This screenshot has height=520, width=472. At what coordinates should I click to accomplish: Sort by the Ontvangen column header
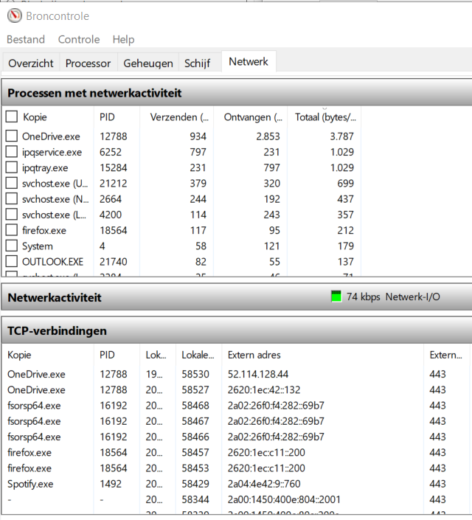pyautogui.click(x=251, y=117)
